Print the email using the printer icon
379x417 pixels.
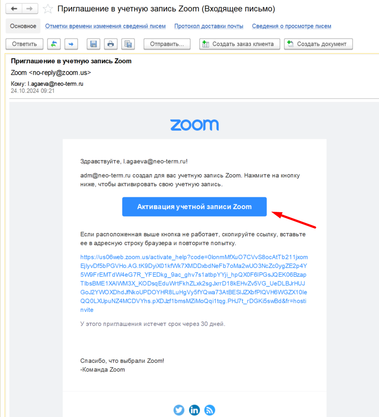click(x=111, y=44)
